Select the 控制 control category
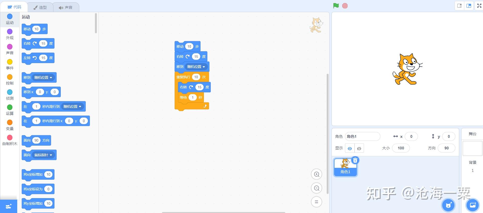The width and height of the screenshot is (483, 213). pyautogui.click(x=10, y=80)
